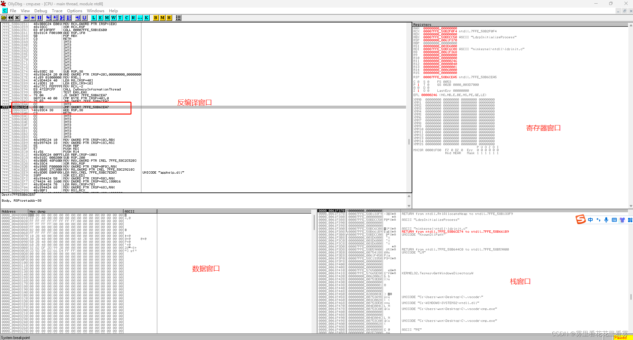
Task: Click the Address column header in dump
Action: [15, 211]
